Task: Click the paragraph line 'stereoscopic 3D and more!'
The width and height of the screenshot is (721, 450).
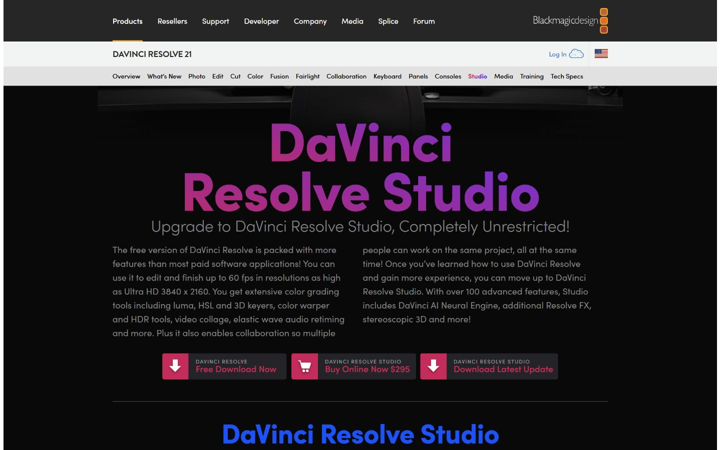Action: (417, 319)
